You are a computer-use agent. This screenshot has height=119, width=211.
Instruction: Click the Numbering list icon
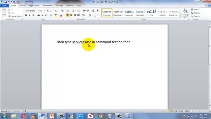click(73, 11)
